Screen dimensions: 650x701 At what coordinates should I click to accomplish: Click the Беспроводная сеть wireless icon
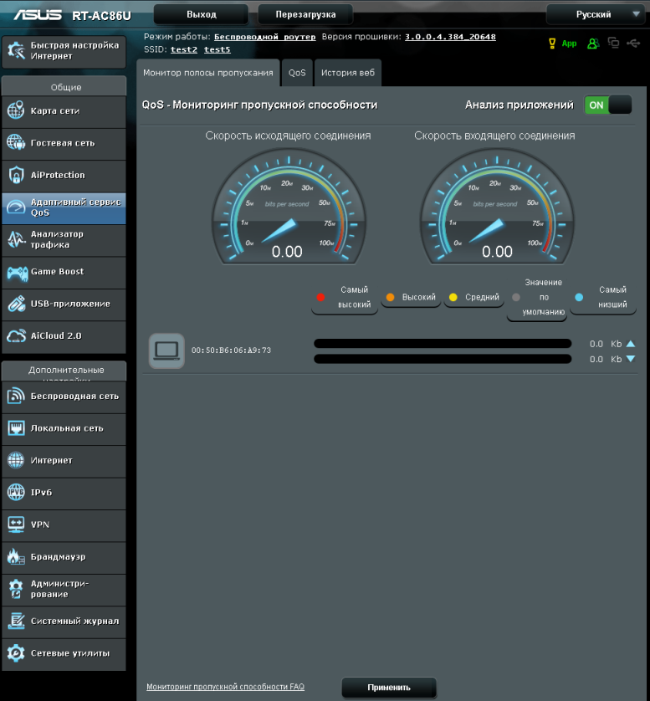pos(16,397)
